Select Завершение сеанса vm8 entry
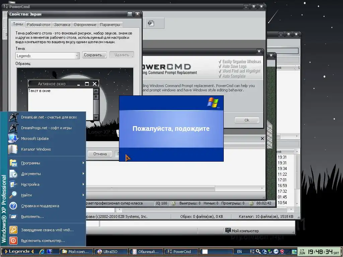Viewport: 343px width, 257px height. pos(47,230)
